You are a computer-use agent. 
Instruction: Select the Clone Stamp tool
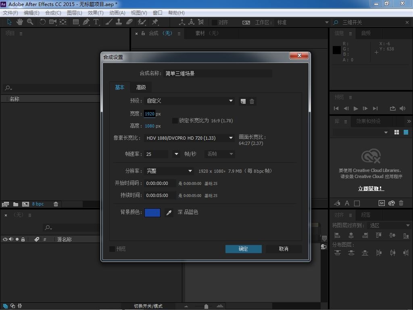click(119, 22)
